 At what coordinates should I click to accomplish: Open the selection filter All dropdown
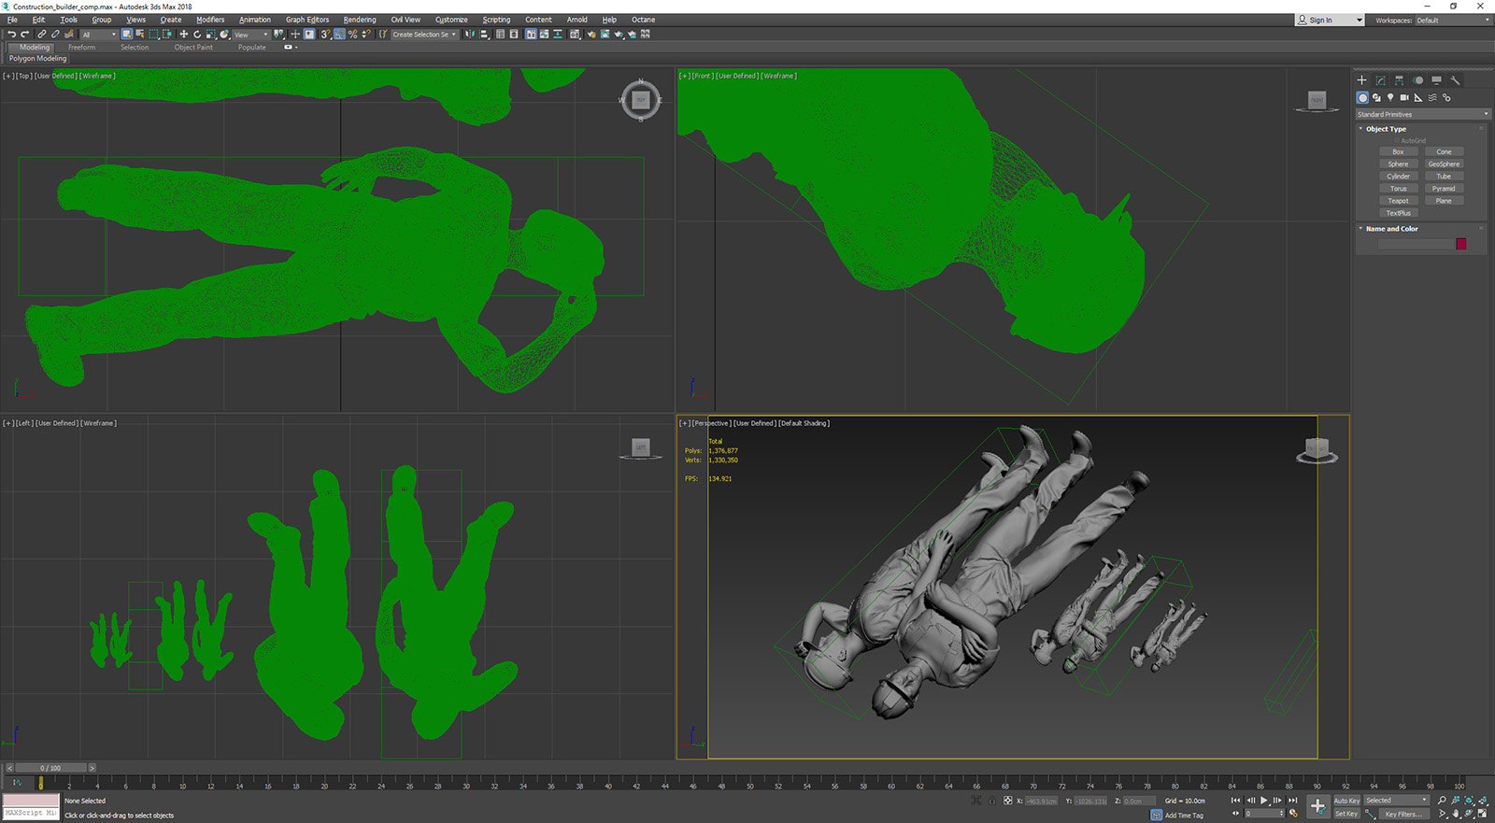point(98,35)
